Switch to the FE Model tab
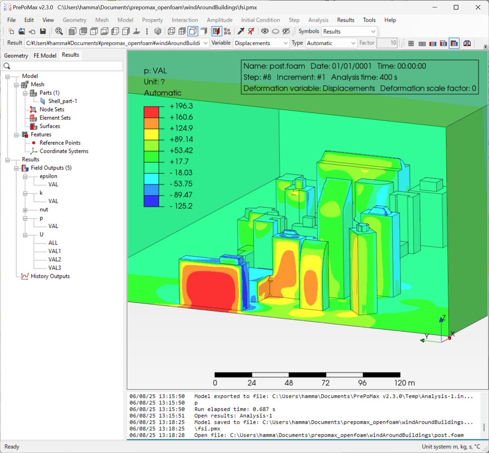Screen dimensions: 489x453 (x=45, y=55)
